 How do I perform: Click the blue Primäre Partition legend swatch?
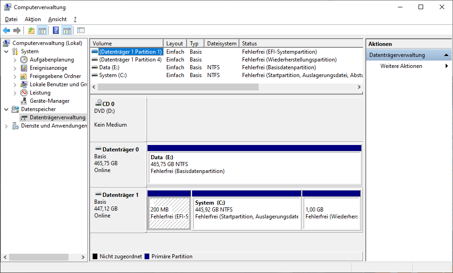pyautogui.click(x=147, y=256)
